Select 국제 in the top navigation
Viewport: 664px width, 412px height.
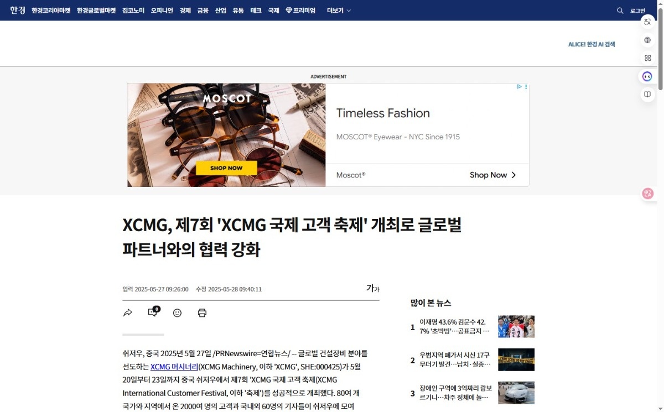(274, 11)
